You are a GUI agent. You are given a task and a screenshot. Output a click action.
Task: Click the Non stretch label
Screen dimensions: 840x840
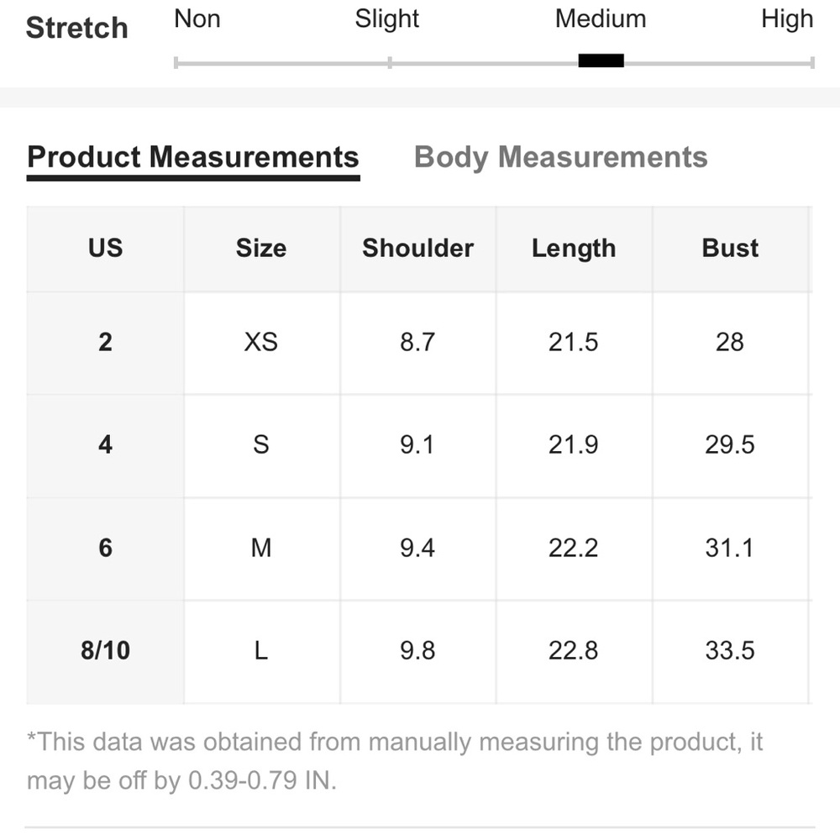(x=197, y=18)
